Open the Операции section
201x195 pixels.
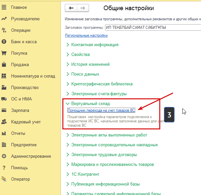(21, 30)
